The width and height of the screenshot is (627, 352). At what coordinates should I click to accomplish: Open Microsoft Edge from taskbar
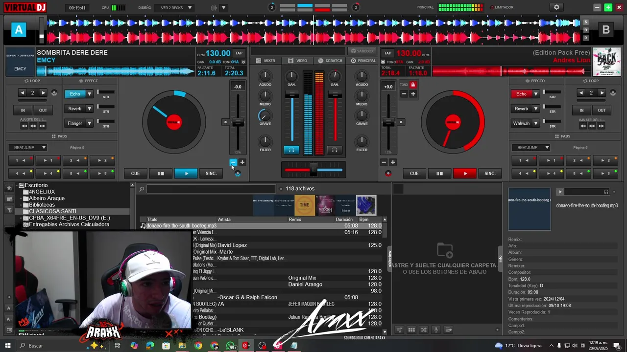(150, 346)
